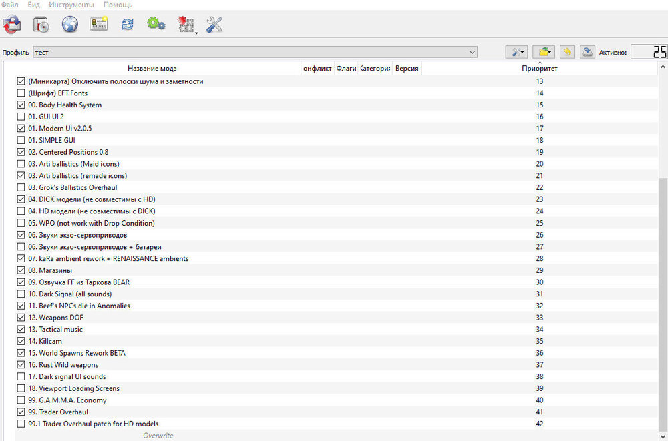Enable 10. Dark Signal (all sounds) checkbox

[21, 294]
